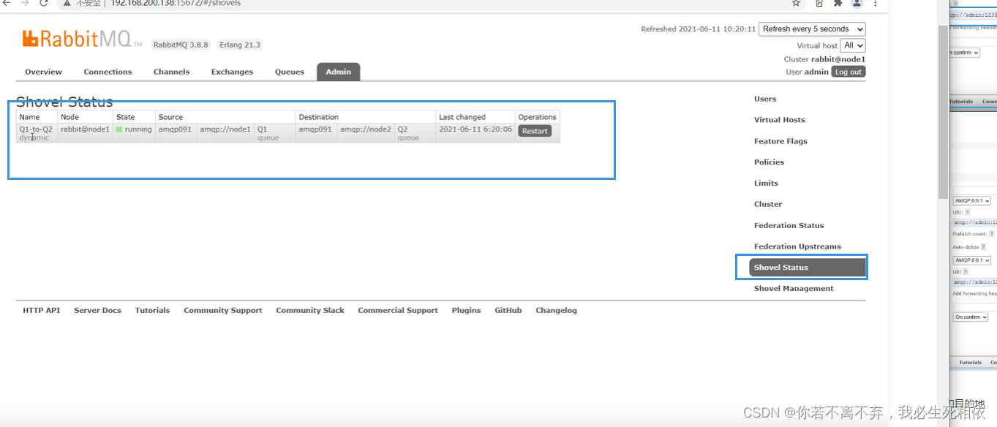Click the browser back arrow

coord(7,3)
